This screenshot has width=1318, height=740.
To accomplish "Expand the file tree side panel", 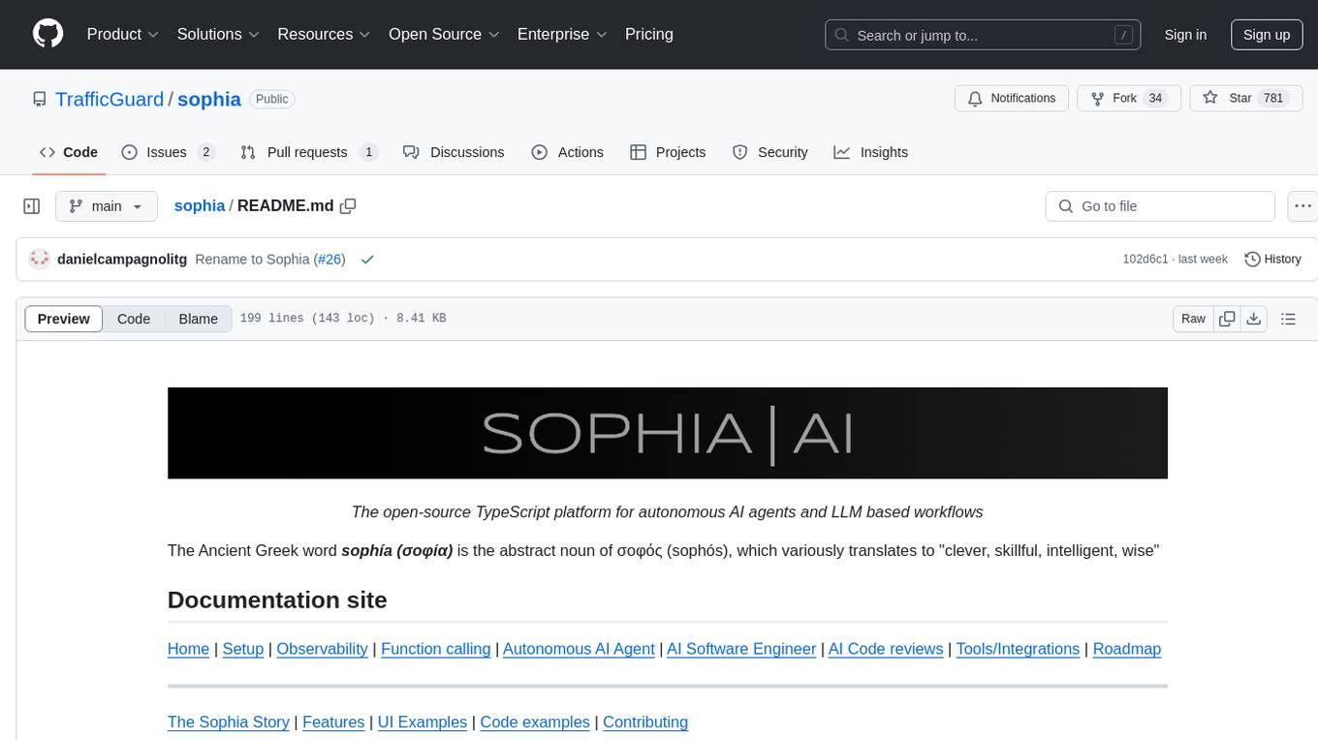I will tap(32, 206).
